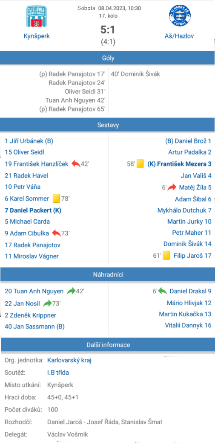Select the Další informace section header
This screenshot has width=215, height=443.
pyautogui.click(x=107, y=345)
